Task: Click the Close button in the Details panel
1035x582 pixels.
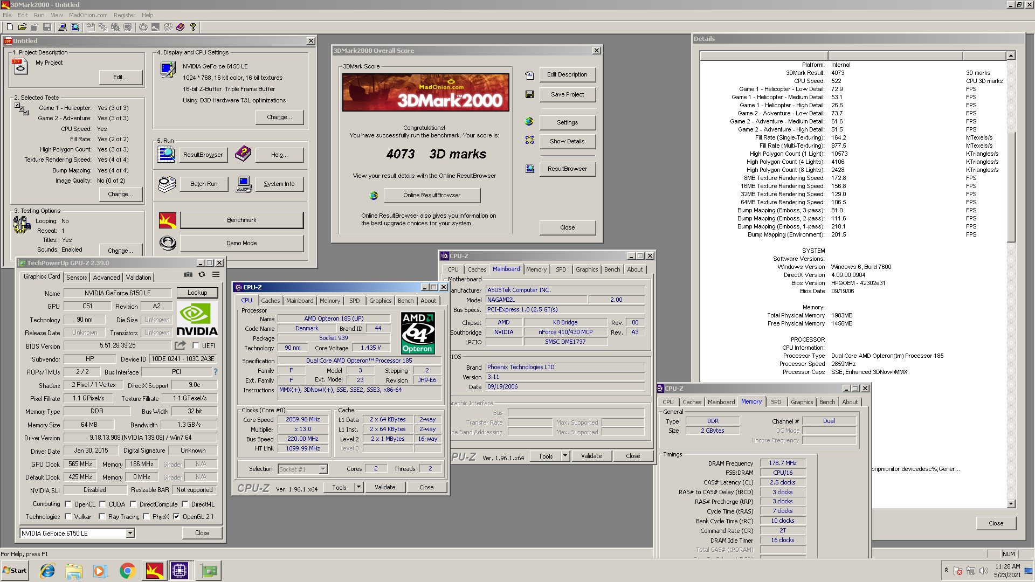Action: click(996, 523)
